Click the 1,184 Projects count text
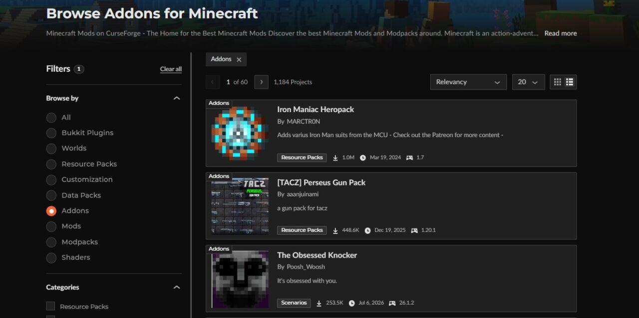Viewport: 639px width, 318px height. pos(293,82)
